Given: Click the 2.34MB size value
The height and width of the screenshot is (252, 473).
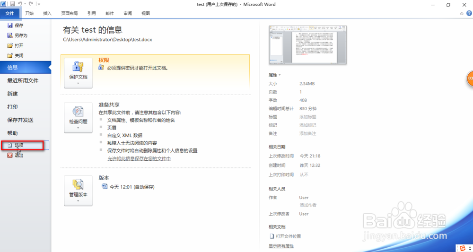Looking at the screenshot, I should click(307, 84).
